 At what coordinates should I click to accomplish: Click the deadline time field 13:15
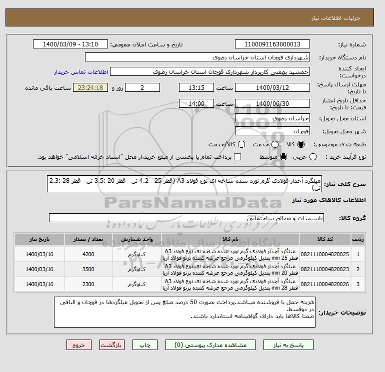click(x=196, y=87)
